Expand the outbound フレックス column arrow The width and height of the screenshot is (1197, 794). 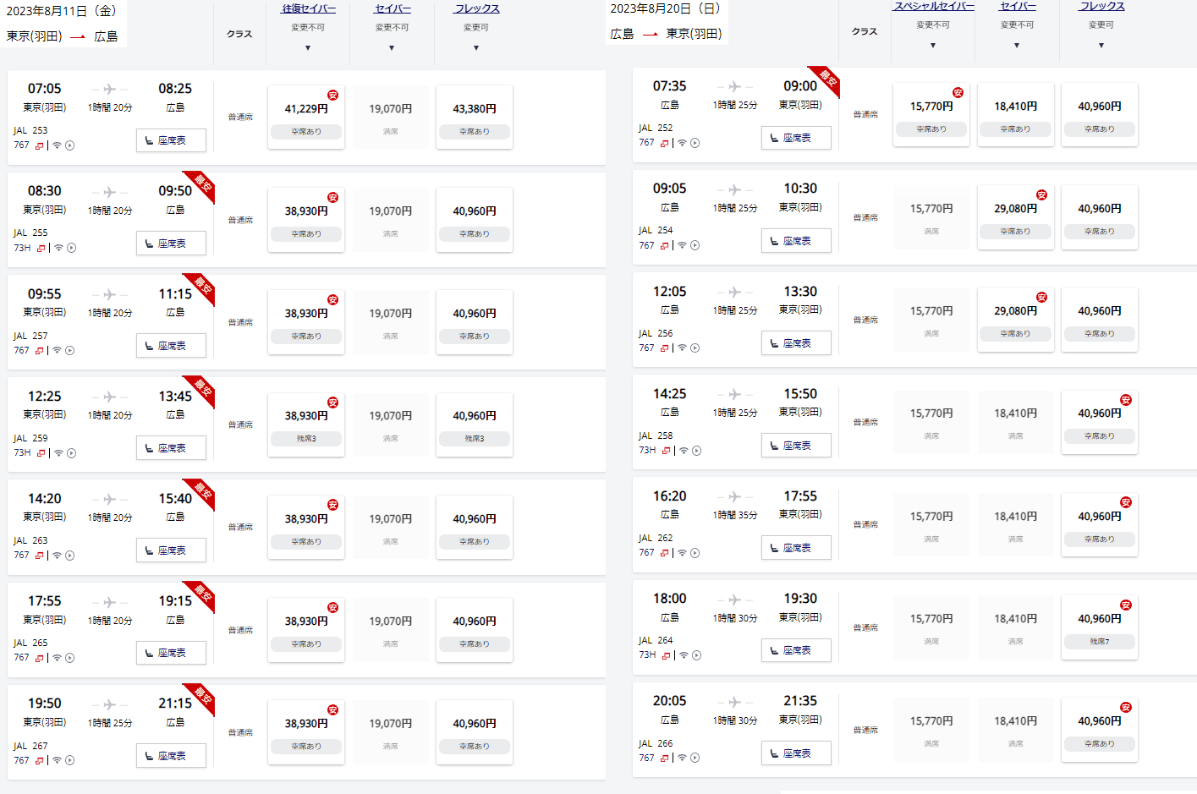(476, 48)
